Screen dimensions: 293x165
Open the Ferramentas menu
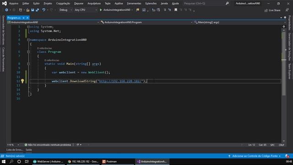point(134,3)
